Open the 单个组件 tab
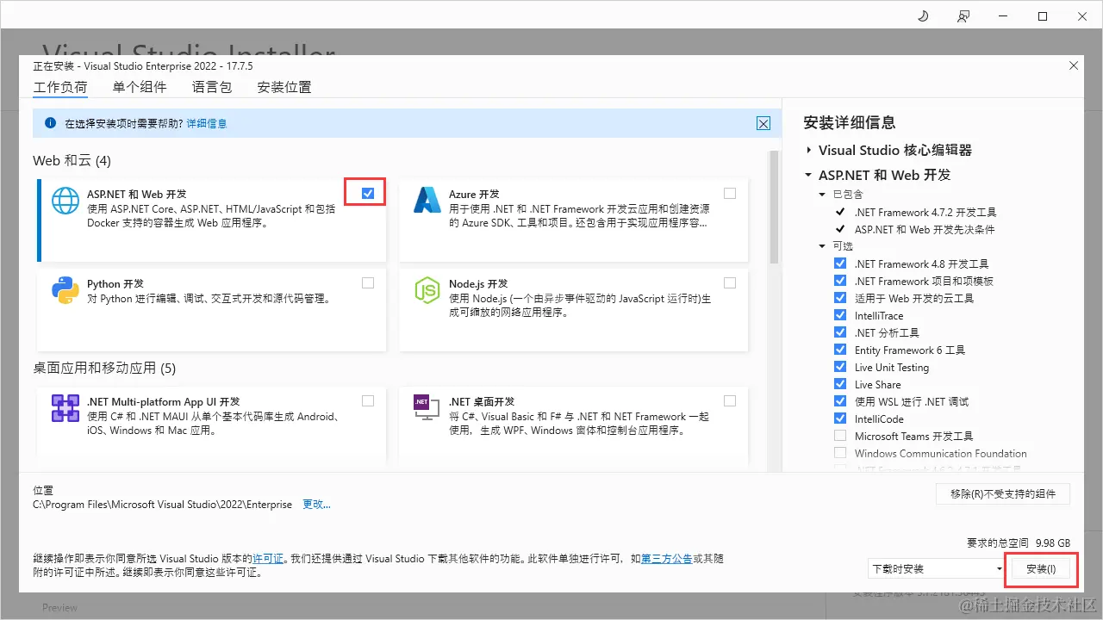The height and width of the screenshot is (620, 1103). coord(140,87)
